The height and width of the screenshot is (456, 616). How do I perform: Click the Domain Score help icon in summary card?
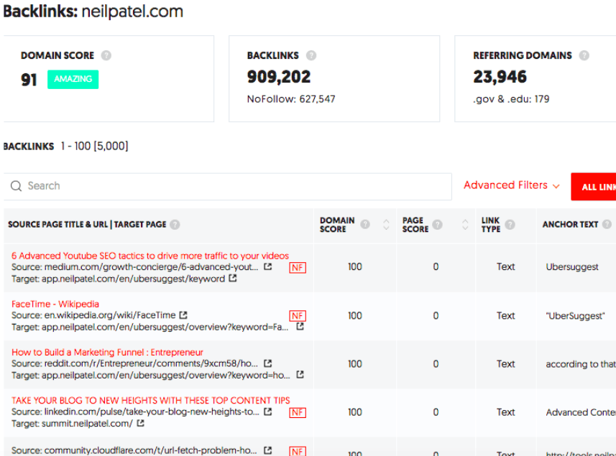click(106, 55)
